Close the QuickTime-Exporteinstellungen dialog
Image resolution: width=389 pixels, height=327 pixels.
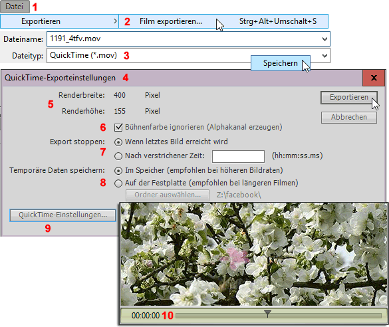coord(374,78)
